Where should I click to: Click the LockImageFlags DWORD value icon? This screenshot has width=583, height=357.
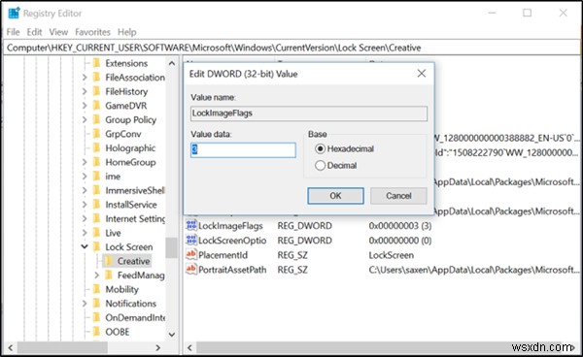click(191, 225)
